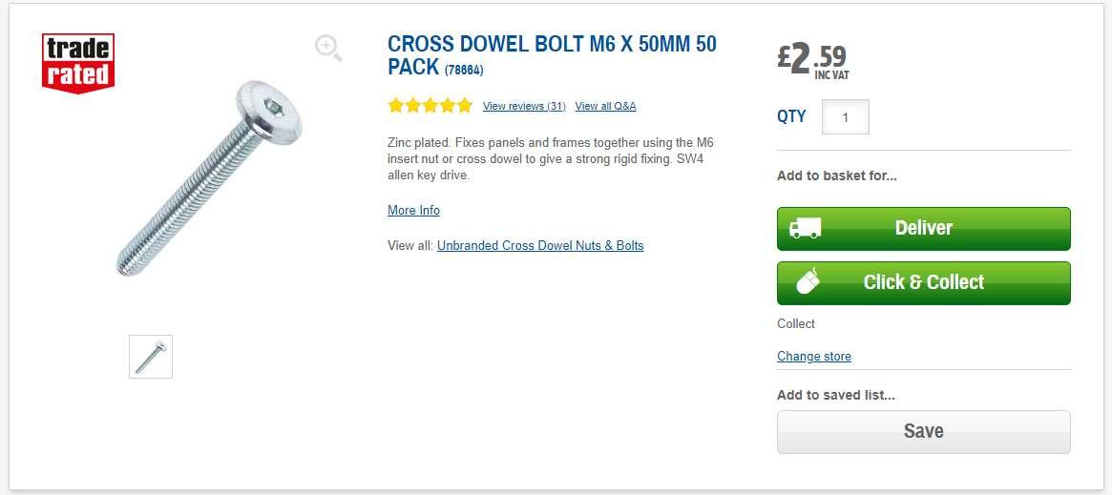
Task: Add to basket with the Deliver button
Action: 923,229
